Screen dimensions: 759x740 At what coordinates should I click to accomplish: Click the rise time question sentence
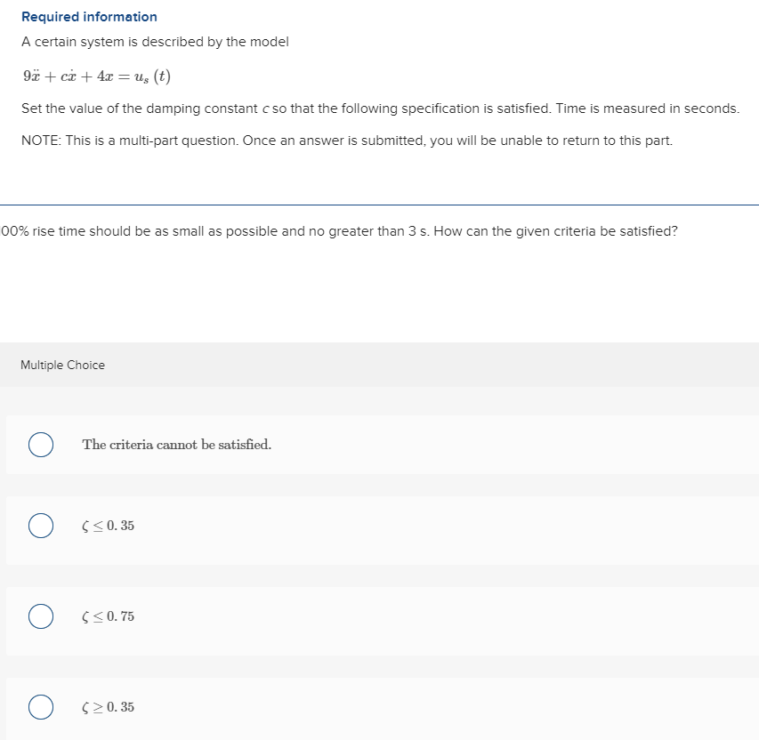pyautogui.click(x=339, y=231)
